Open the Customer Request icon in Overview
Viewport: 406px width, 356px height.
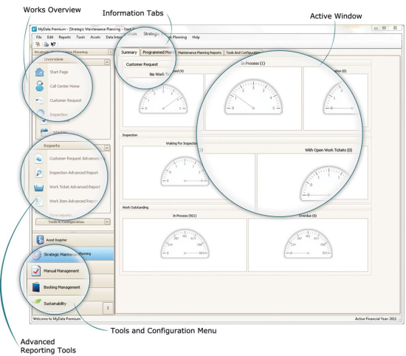tap(40, 100)
